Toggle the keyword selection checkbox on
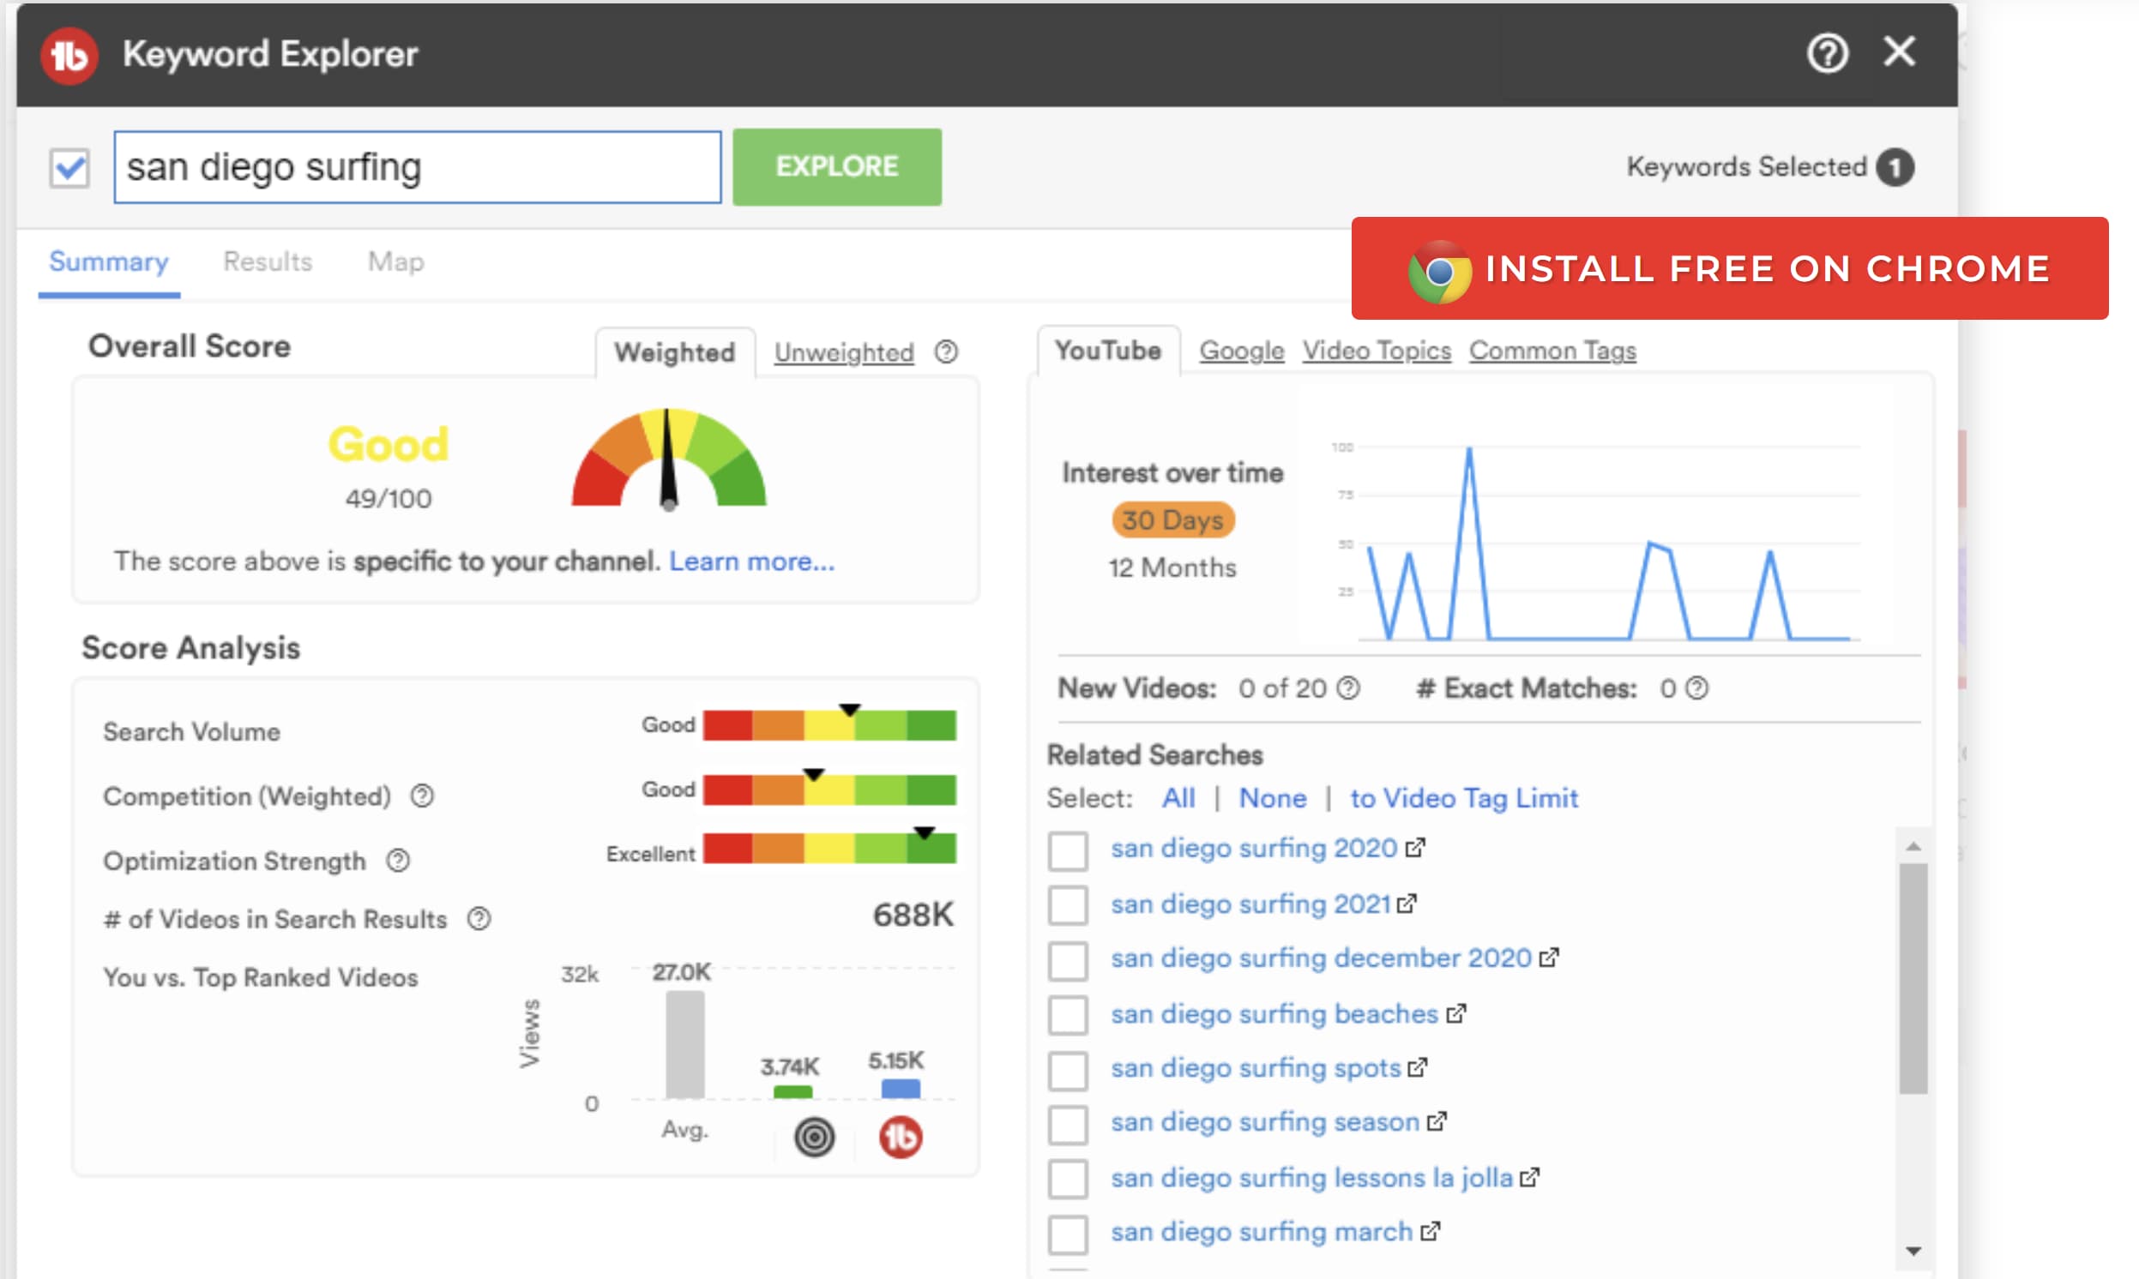Viewport: 2139px width, 1279px height. pos(71,165)
